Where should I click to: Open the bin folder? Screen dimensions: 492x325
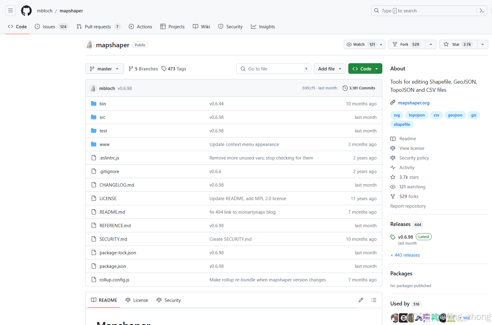[103, 104]
